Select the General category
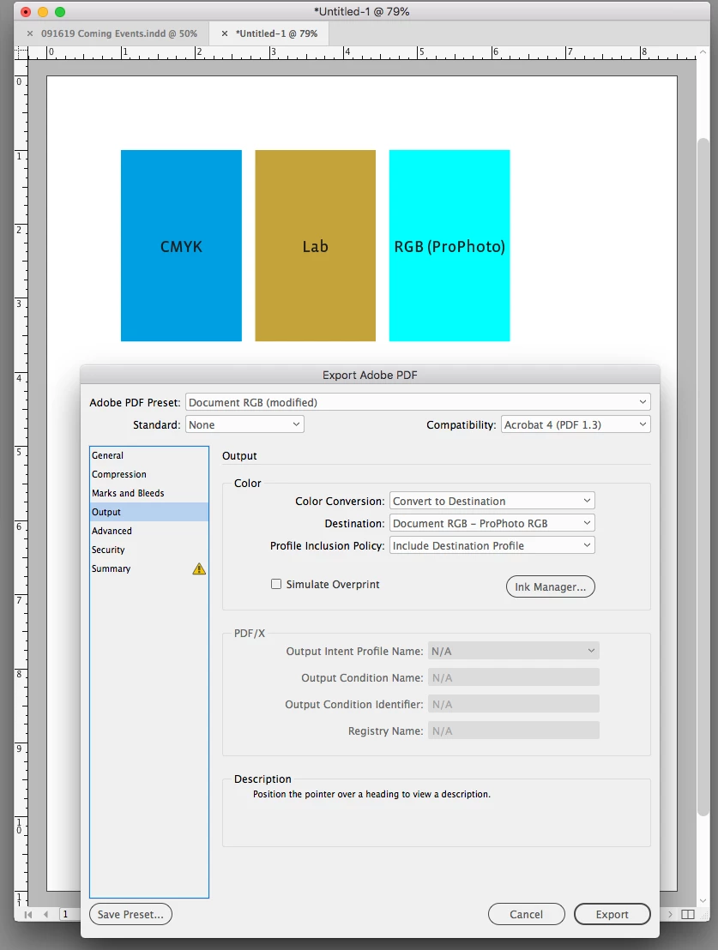718x950 pixels. (x=148, y=455)
